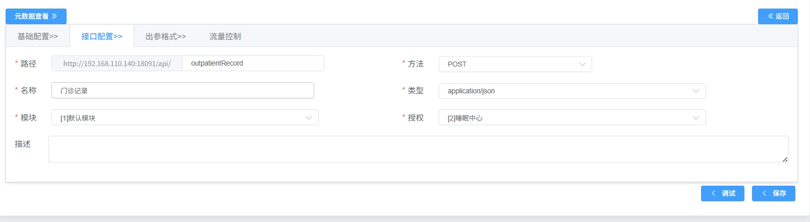Go to the 流量控制 tab
810x222 pixels.
tap(225, 36)
